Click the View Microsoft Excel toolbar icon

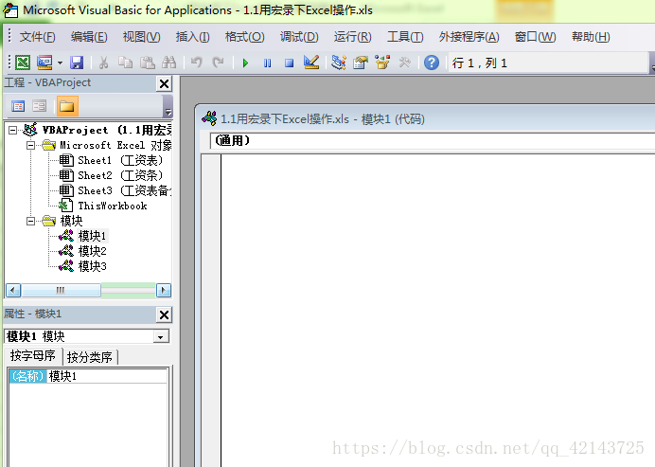point(23,63)
